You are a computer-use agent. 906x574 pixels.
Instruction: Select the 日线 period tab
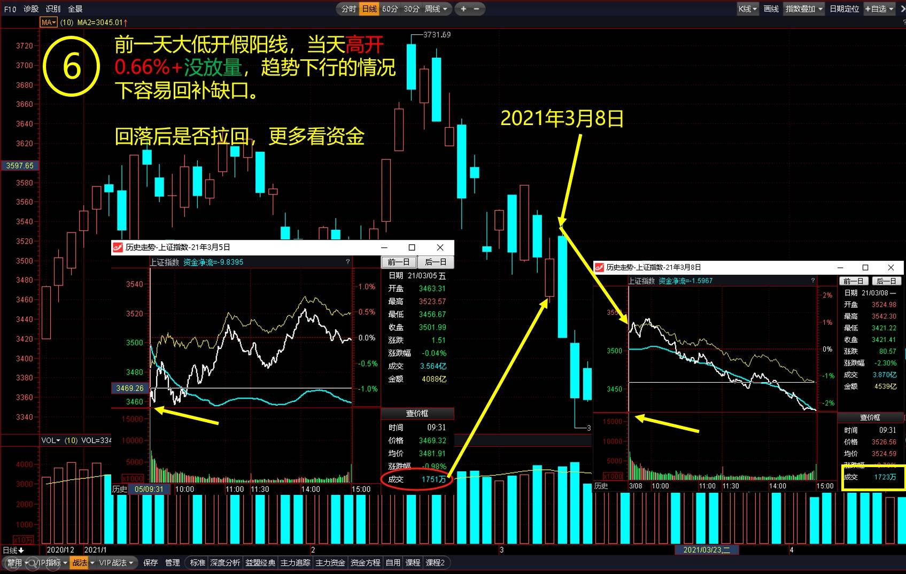(x=369, y=9)
